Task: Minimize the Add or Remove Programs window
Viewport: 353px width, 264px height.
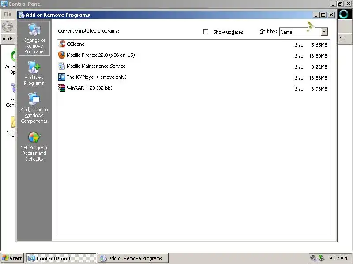Action: coord(316,15)
